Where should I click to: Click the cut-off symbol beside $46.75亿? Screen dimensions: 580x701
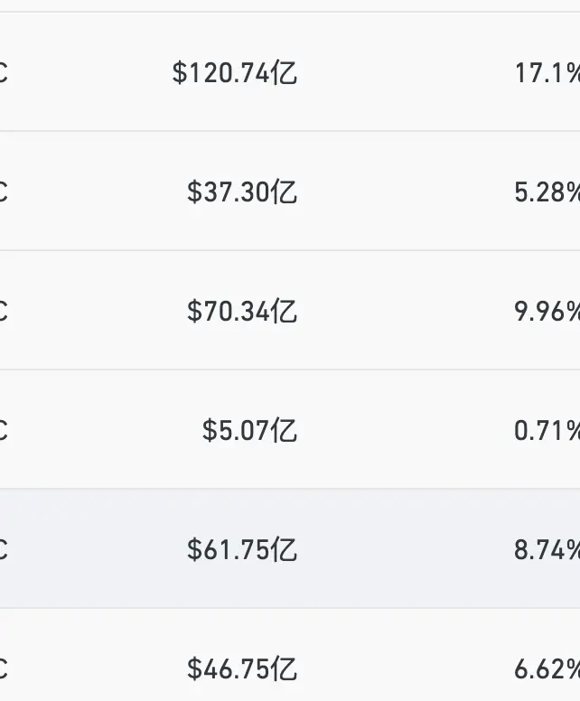[x=4, y=668]
